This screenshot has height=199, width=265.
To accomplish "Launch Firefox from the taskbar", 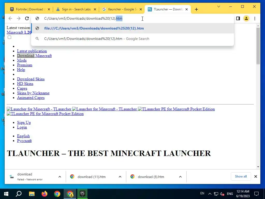I will [x=45, y=194].
